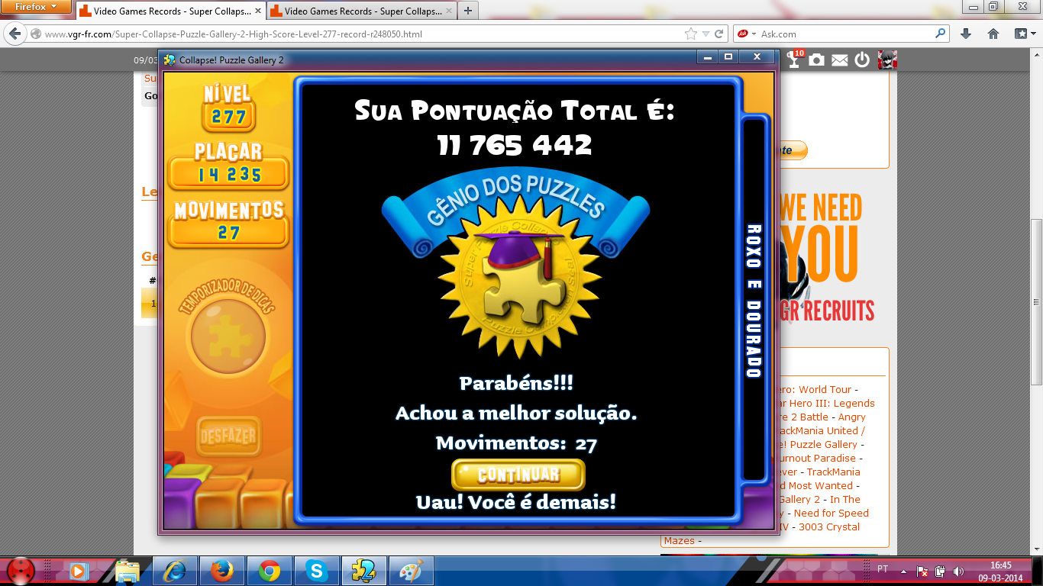The height and width of the screenshot is (586, 1043).
Task: Go to the Firefox home page icon
Action: click(x=993, y=34)
